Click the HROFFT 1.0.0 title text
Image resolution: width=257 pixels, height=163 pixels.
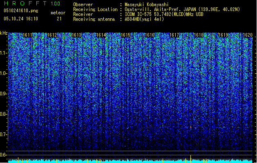32,3
